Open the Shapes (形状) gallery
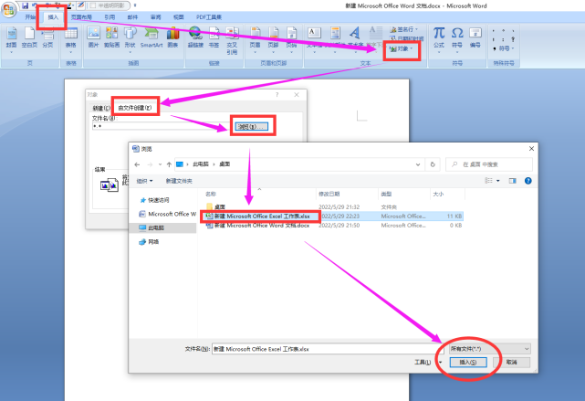The width and height of the screenshot is (585, 401). click(130, 39)
